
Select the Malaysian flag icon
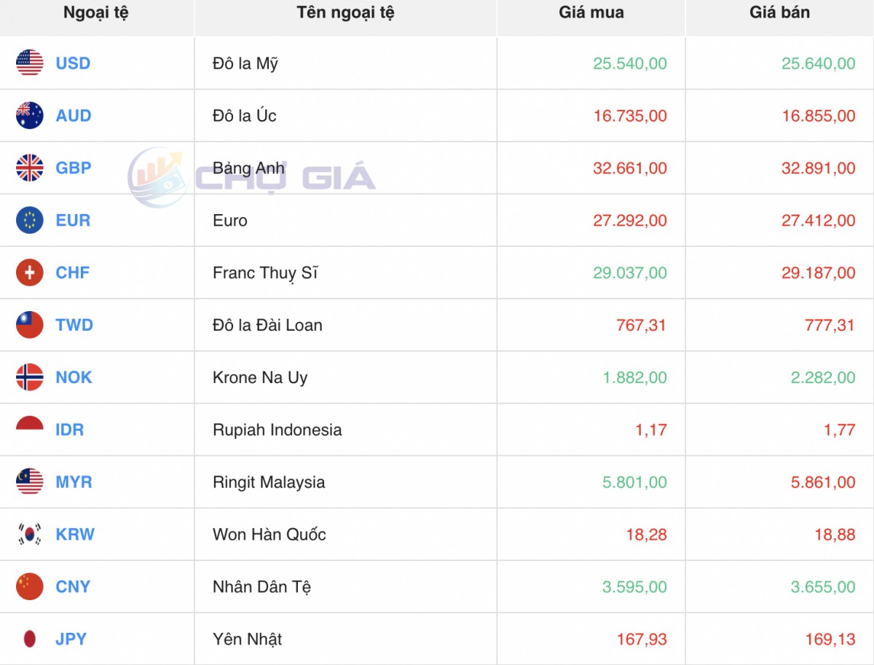pyautogui.click(x=30, y=482)
